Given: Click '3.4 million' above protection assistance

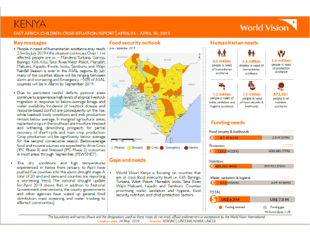Looking at the screenshot, I should tap(281, 61).
